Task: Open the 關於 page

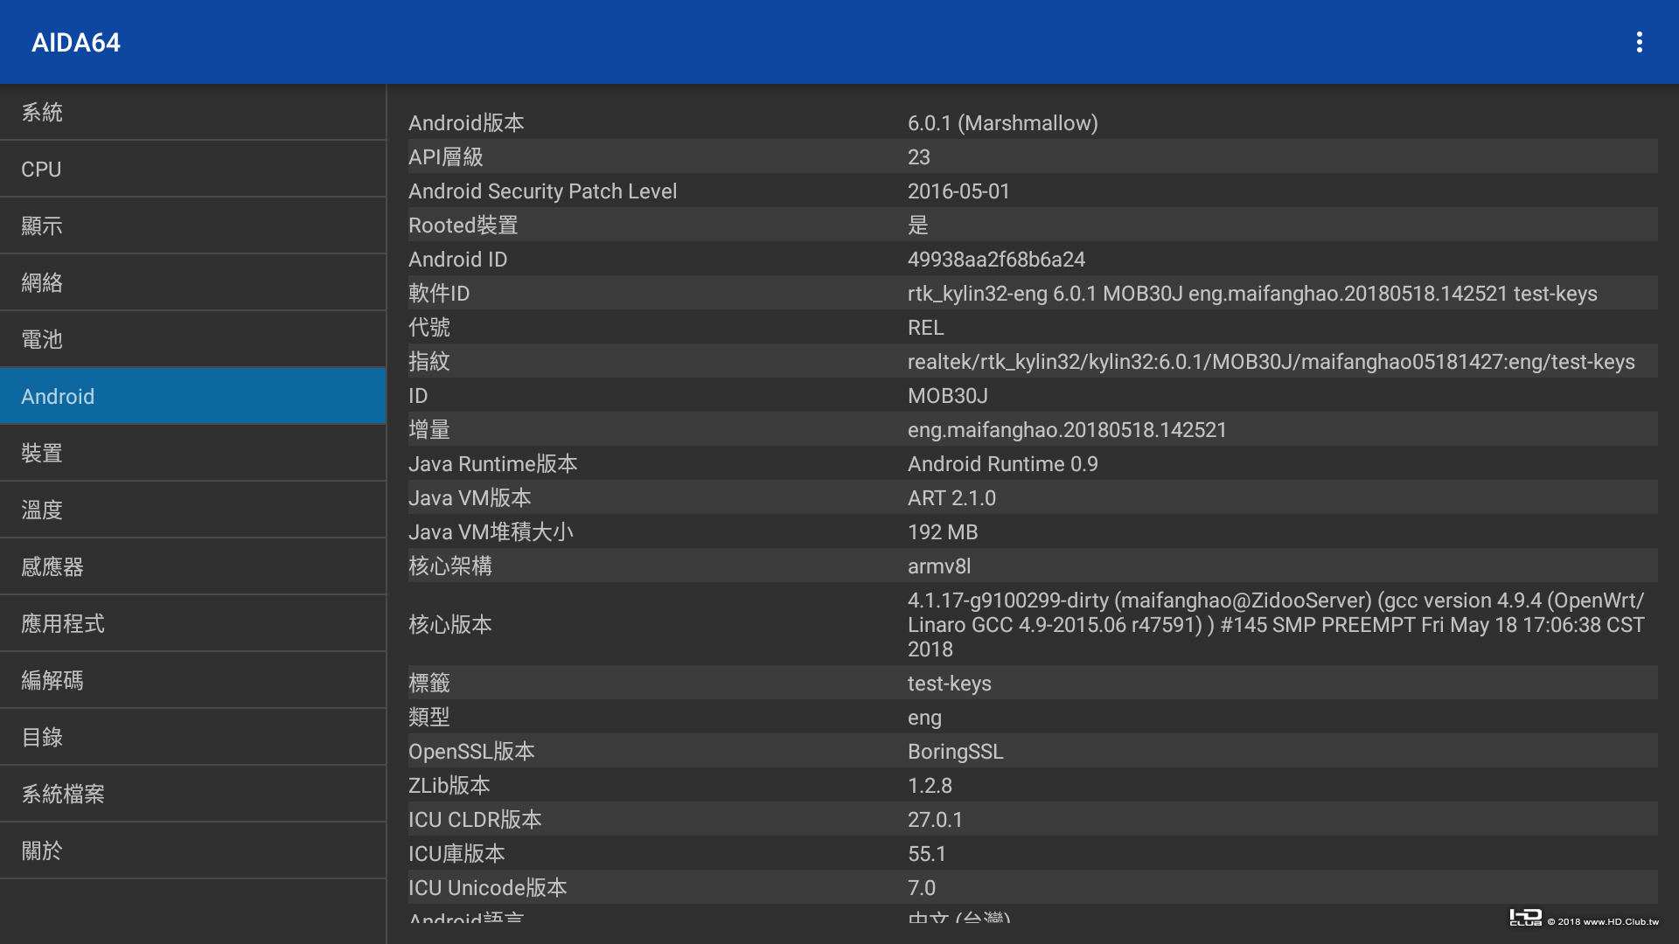Action: 192,851
